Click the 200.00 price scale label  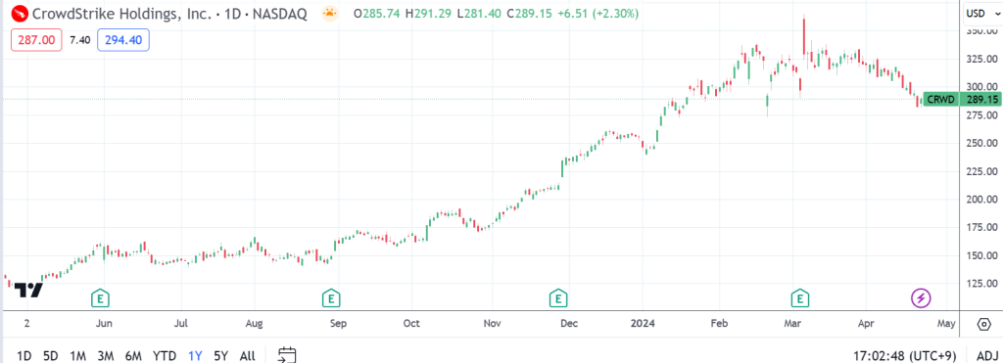(x=981, y=200)
